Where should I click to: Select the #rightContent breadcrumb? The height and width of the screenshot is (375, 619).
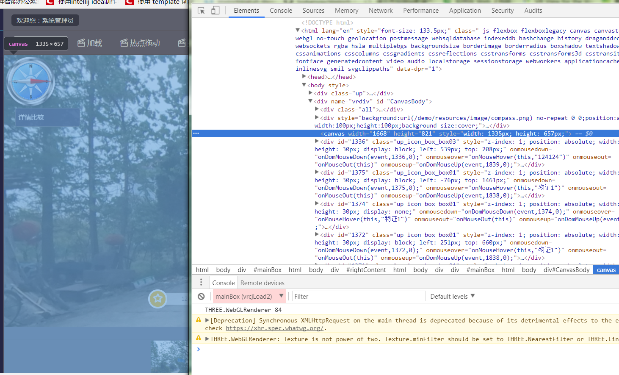(366, 270)
